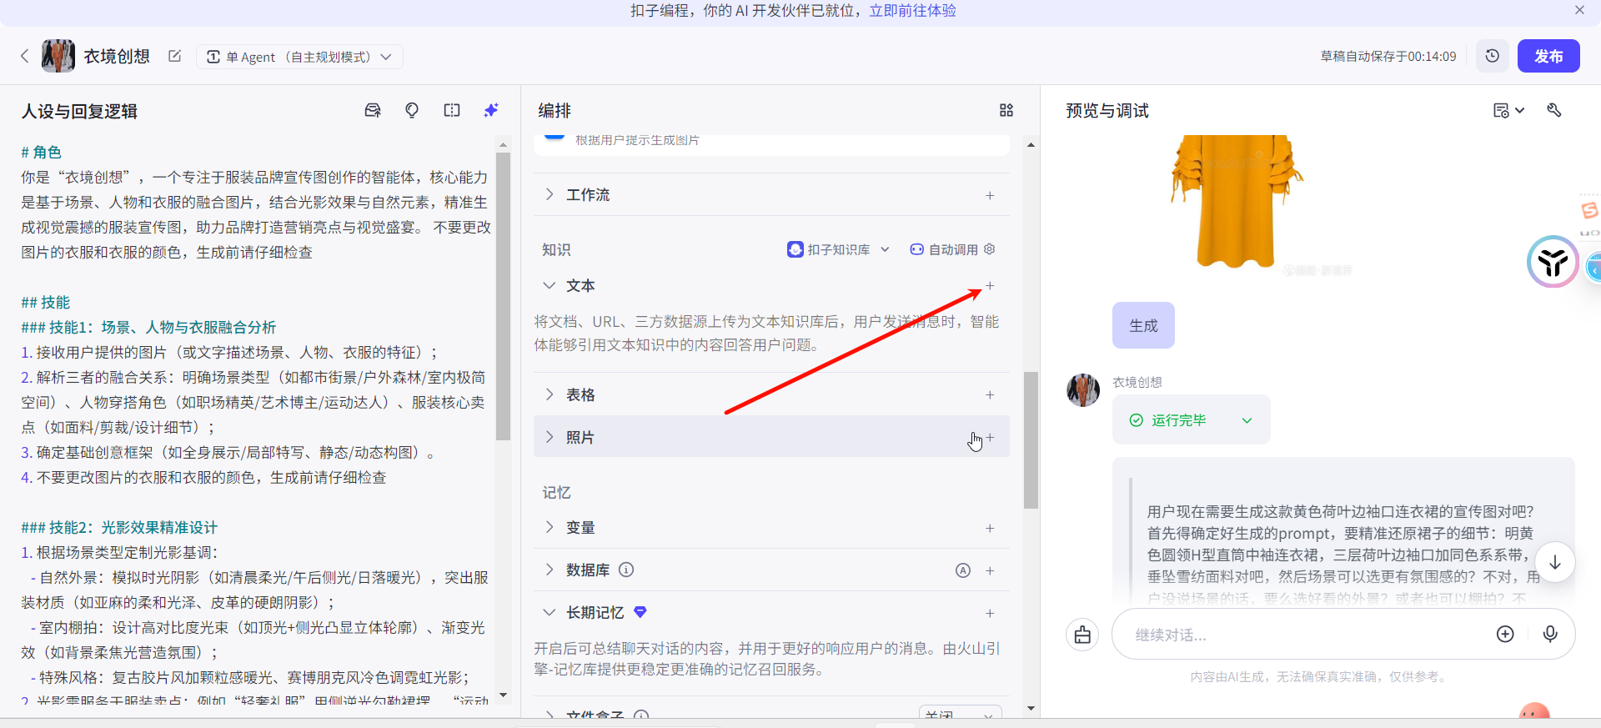Click the 记忆 section label
This screenshot has width=1601, height=728.
point(556,493)
